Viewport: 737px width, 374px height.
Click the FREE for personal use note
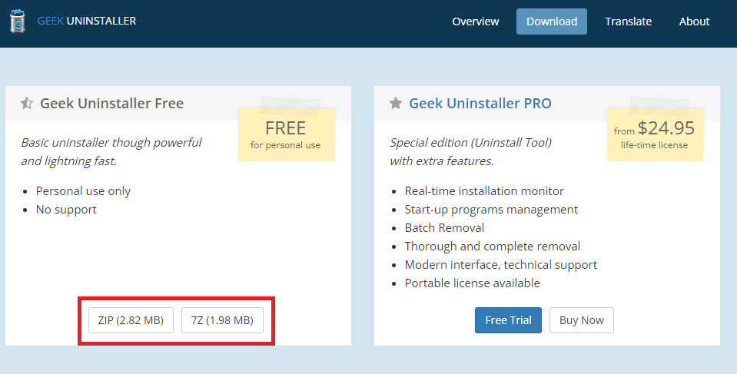pos(286,134)
